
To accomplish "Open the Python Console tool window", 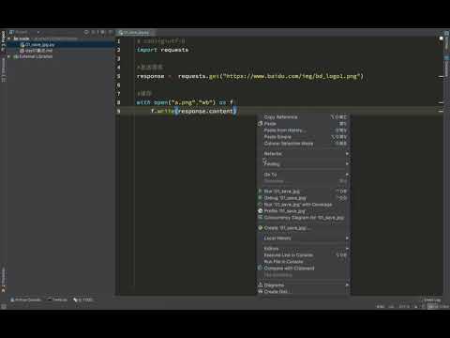I will pyautogui.click(x=26, y=300).
